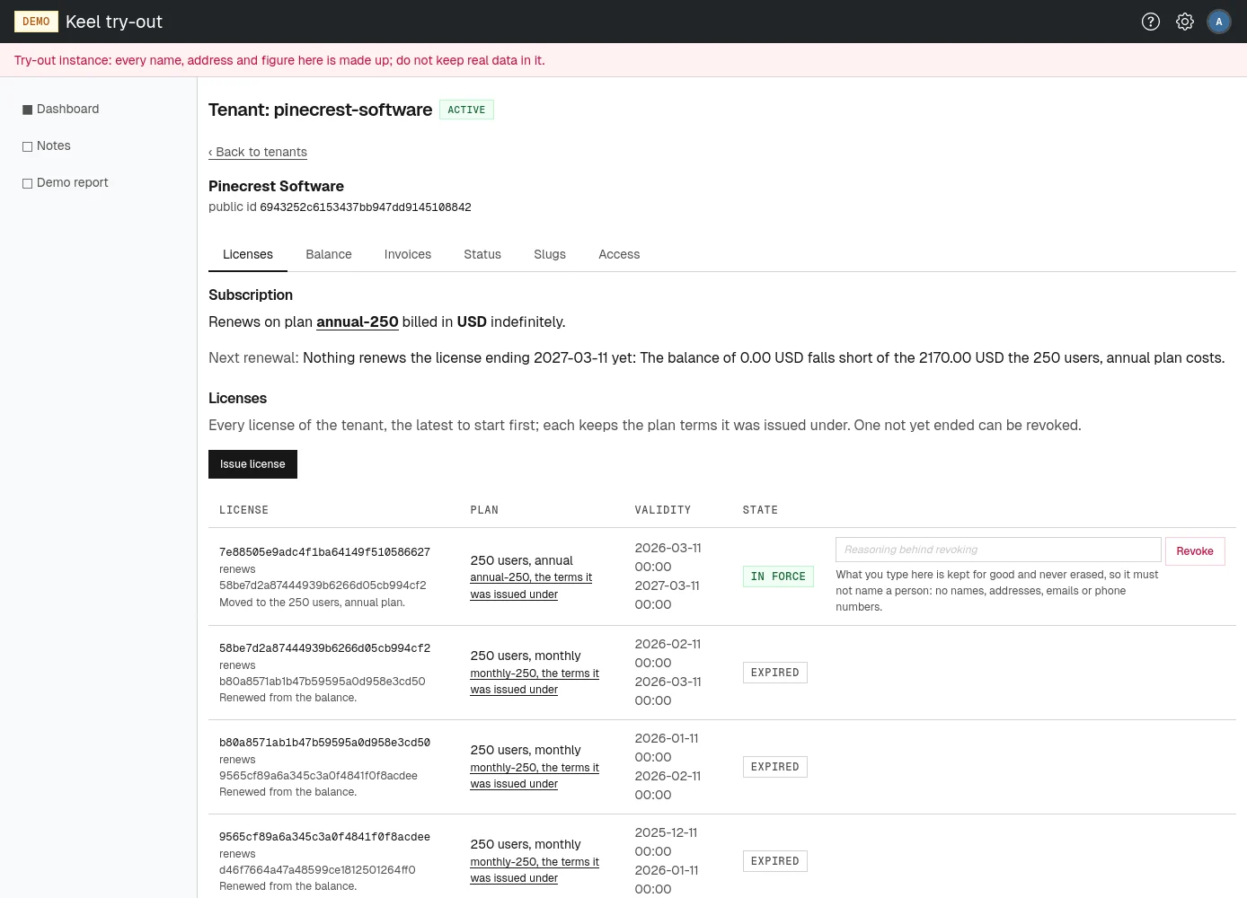Open monthly-250 terms link for license b80a8571
The image size is (1247, 898).
(535, 776)
